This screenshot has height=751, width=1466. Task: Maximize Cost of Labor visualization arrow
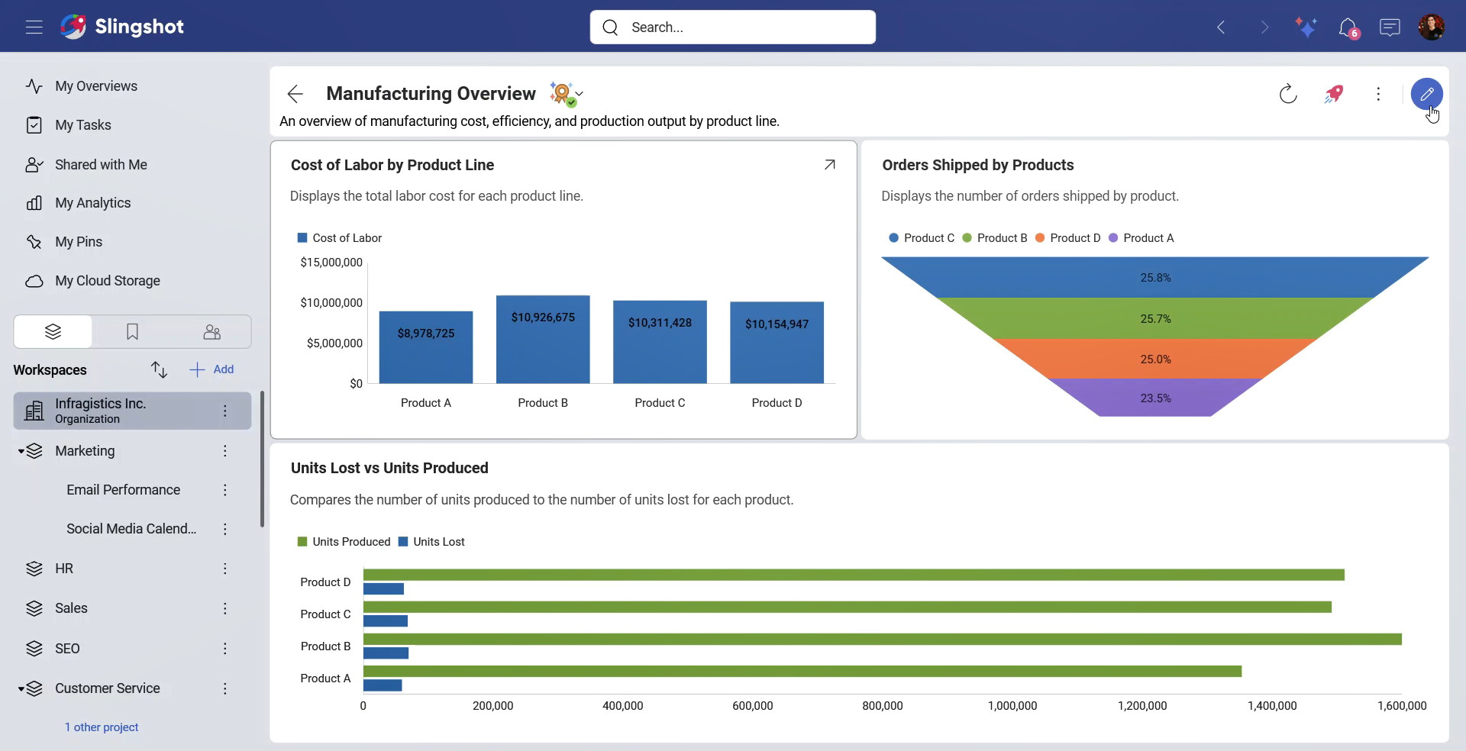[829, 165]
